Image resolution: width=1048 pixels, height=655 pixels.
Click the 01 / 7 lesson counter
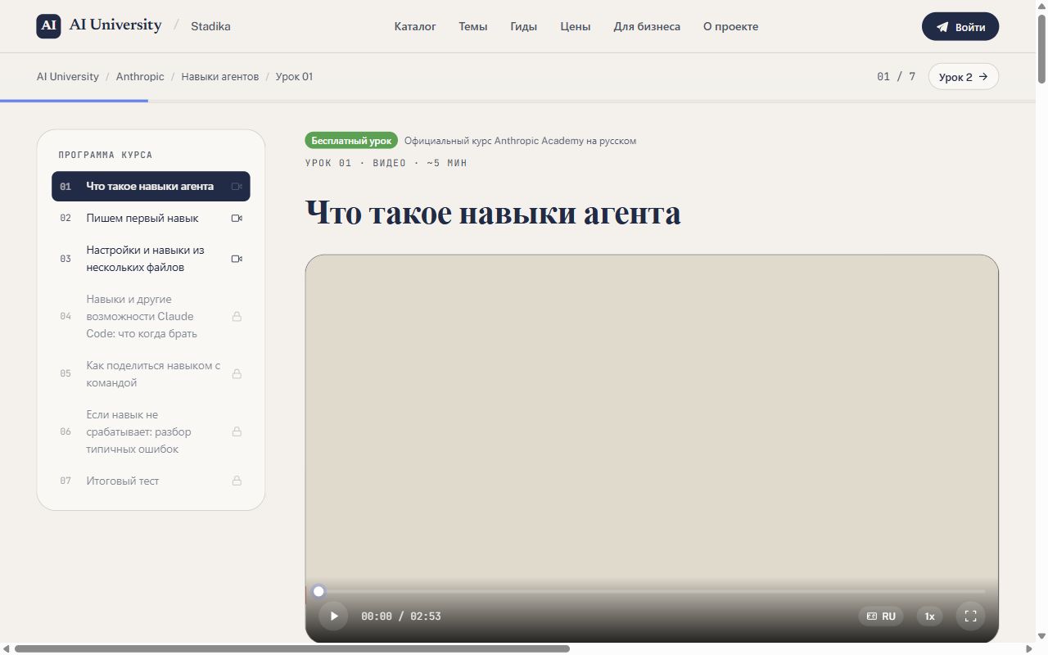(x=896, y=76)
